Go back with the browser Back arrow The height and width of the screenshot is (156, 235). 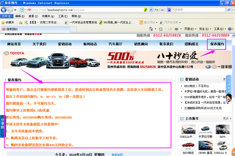(x=3, y=10)
